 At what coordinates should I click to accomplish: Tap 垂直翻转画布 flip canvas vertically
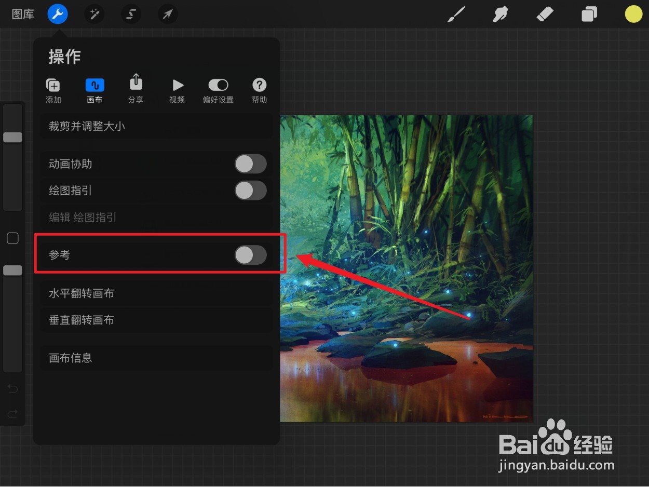coord(156,320)
